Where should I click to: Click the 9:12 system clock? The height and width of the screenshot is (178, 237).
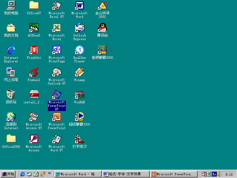[x=229, y=174]
